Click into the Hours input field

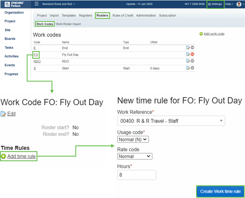click(137, 175)
